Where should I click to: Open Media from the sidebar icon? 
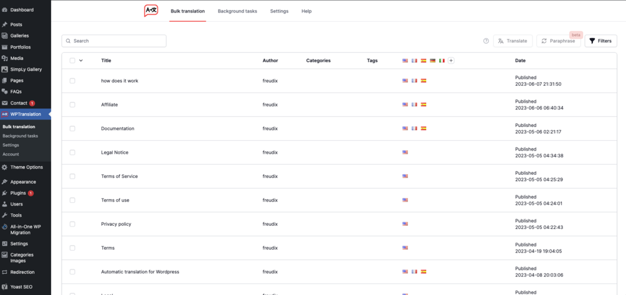pyautogui.click(x=5, y=59)
